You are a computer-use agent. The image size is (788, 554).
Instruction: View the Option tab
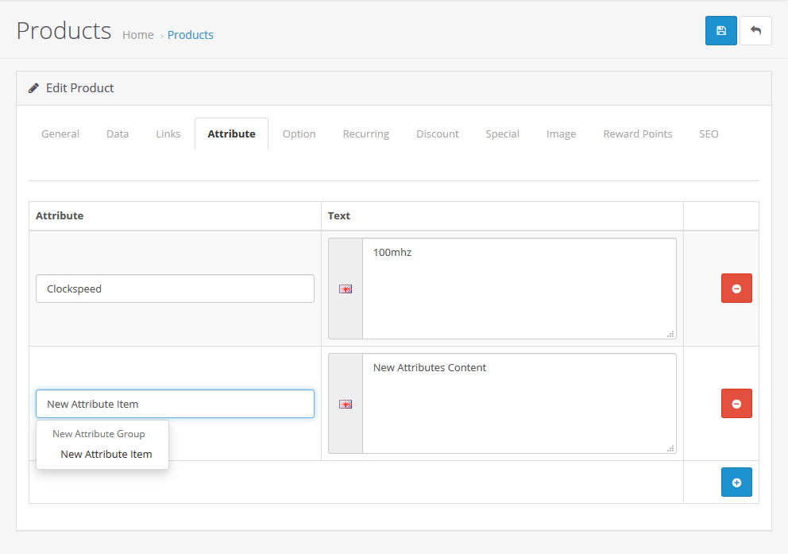coord(299,134)
